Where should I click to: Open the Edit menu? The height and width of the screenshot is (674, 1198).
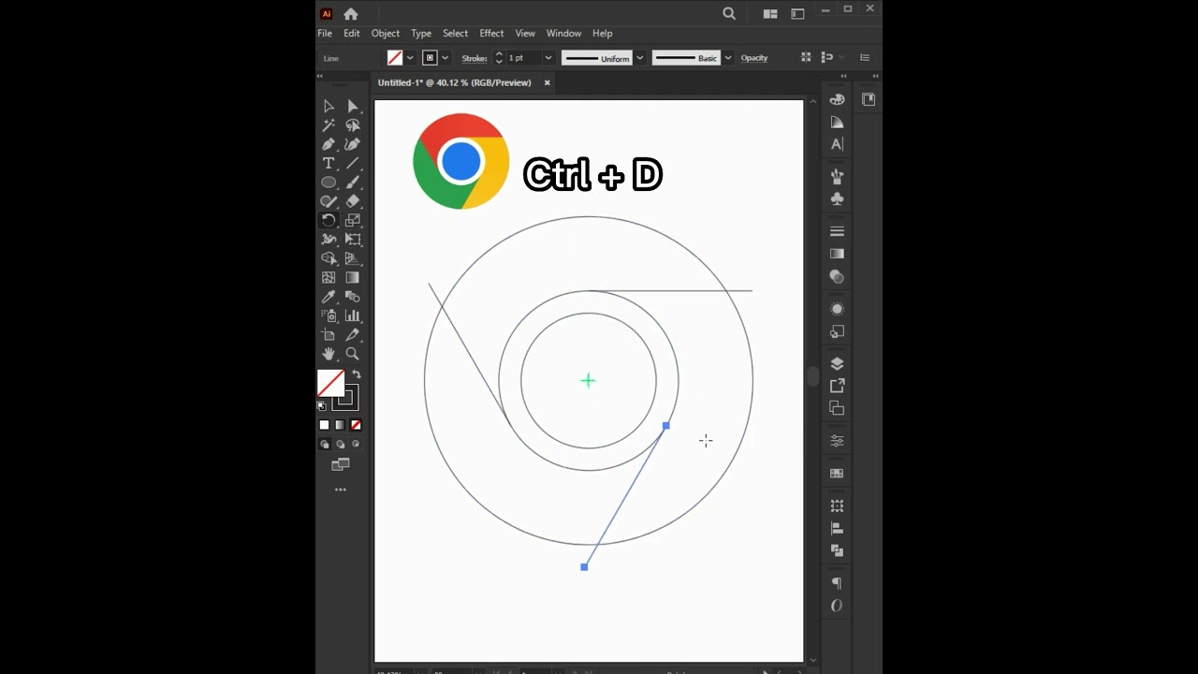pos(352,33)
